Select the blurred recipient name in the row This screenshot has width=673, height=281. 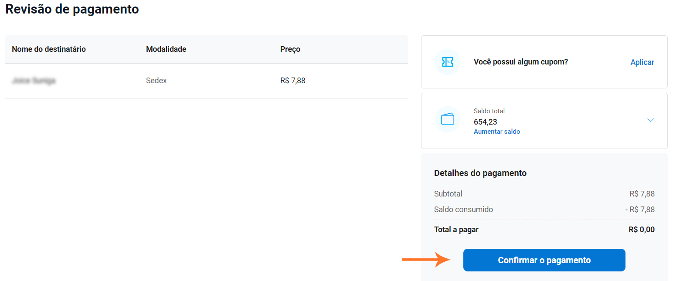(34, 81)
